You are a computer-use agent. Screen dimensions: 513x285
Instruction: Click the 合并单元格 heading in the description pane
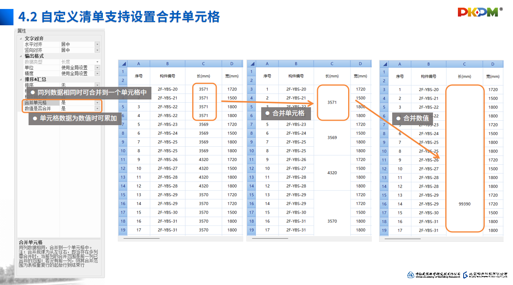click(31, 242)
